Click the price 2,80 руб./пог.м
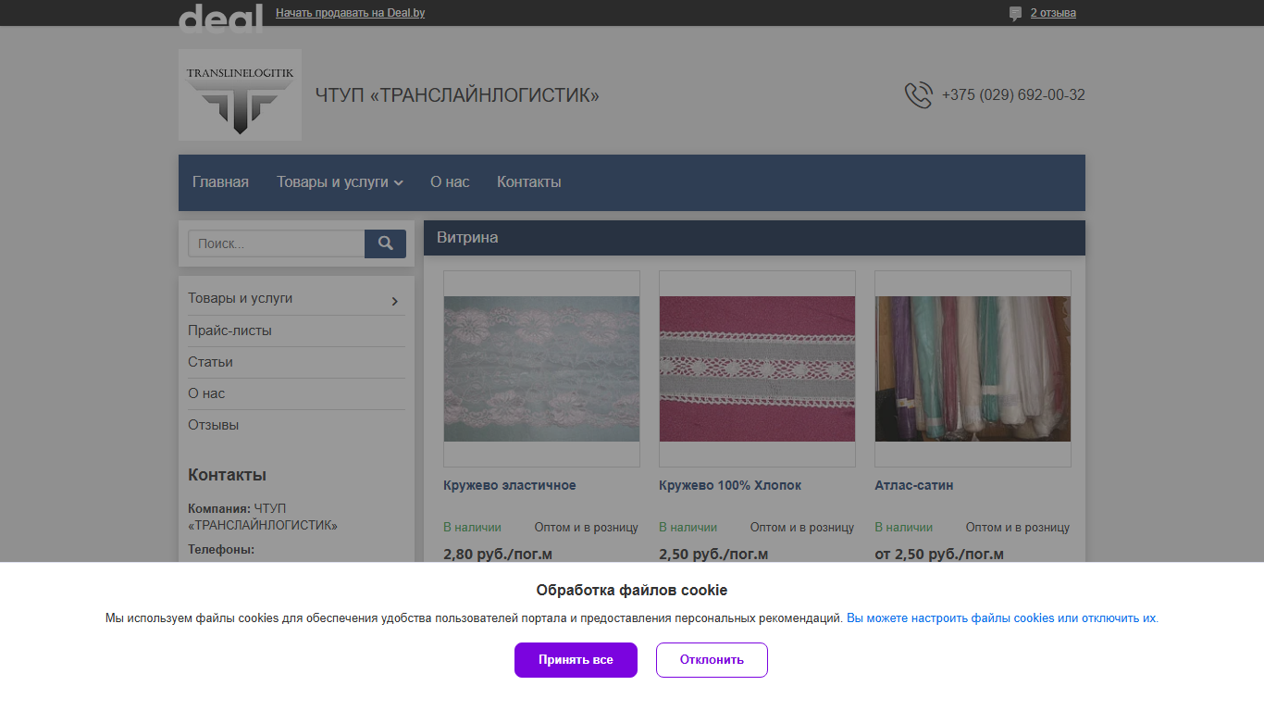 [498, 554]
